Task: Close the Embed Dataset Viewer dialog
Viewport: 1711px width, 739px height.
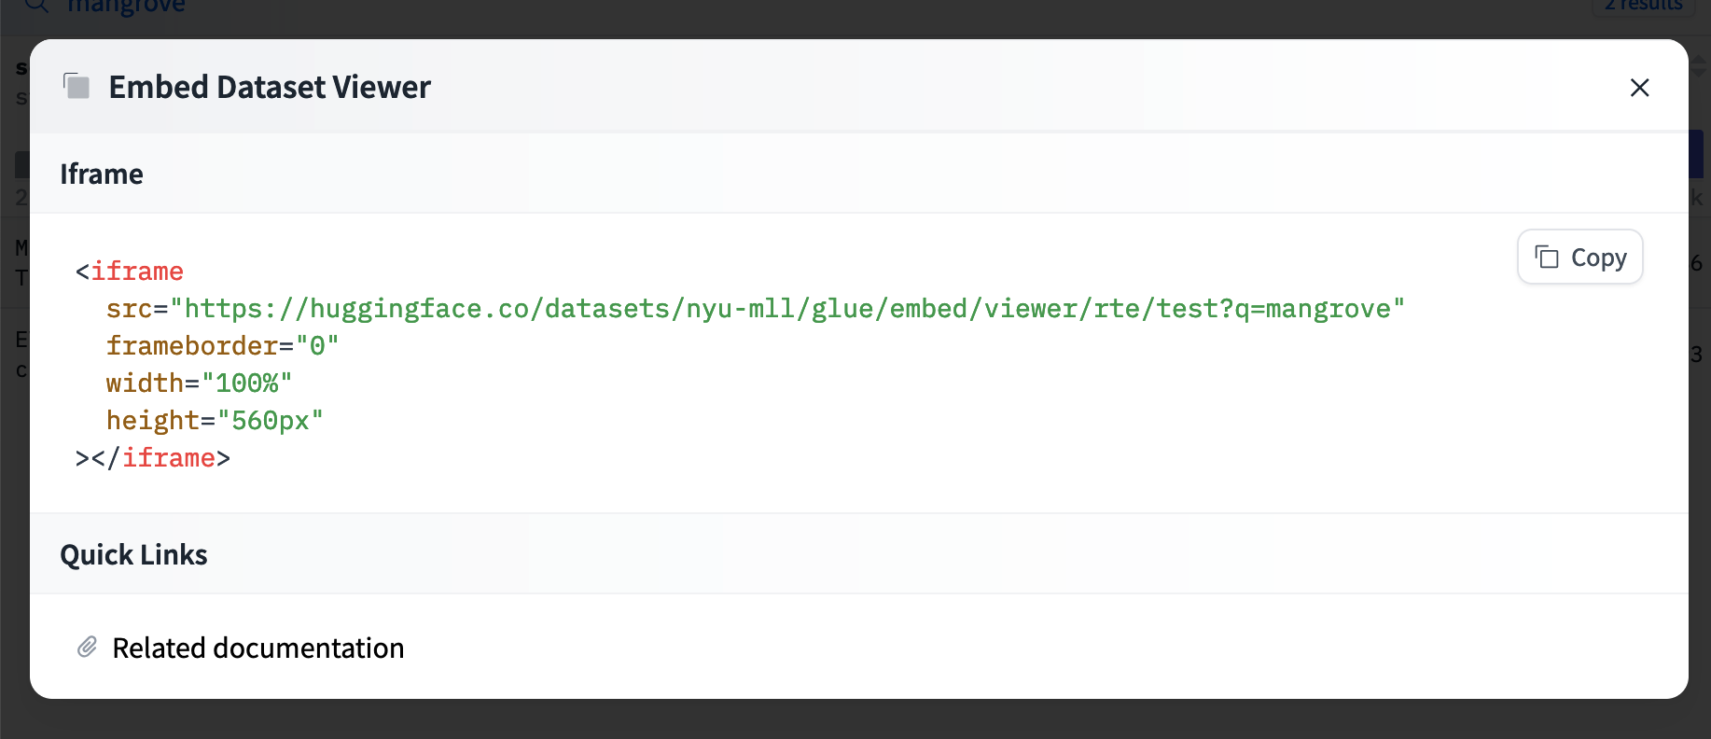Action: pos(1639,88)
